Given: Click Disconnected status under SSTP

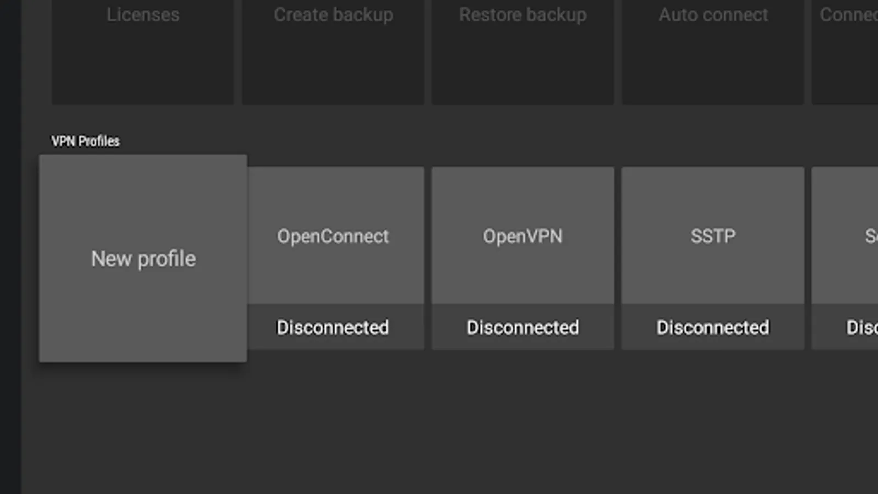Looking at the screenshot, I should point(713,328).
